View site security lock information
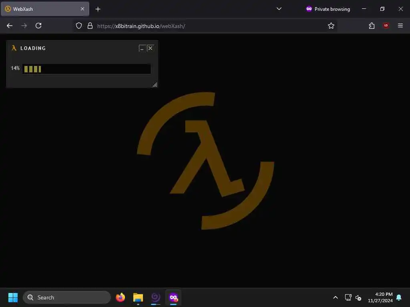The image size is (410, 307). [x=90, y=26]
